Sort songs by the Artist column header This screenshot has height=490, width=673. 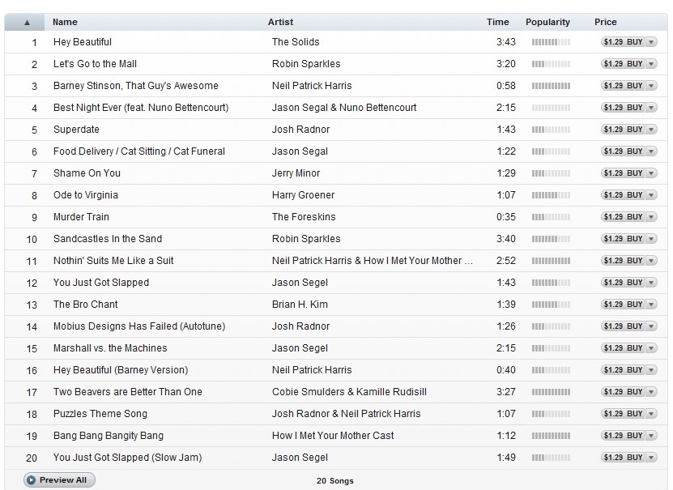point(280,22)
